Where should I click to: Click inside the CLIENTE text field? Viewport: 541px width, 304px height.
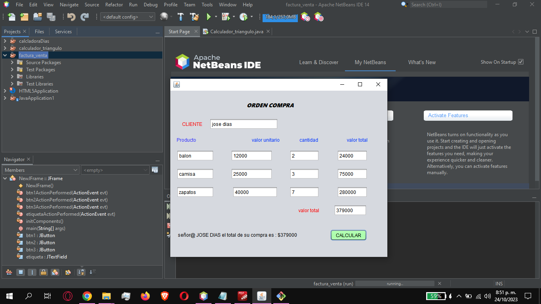coord(243,124)
